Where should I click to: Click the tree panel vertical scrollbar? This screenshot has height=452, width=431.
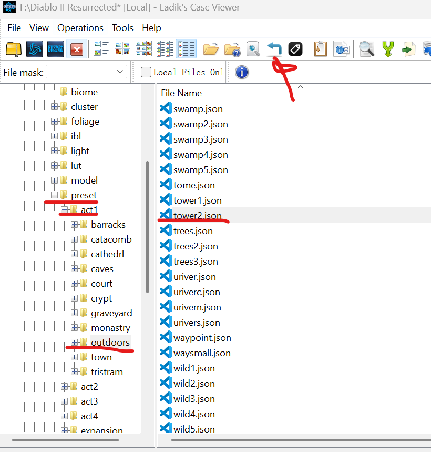point(147,227)
